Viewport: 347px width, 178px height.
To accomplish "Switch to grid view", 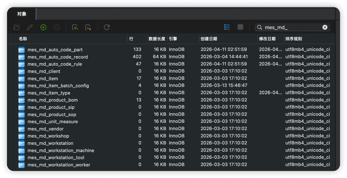I will 240,27.
